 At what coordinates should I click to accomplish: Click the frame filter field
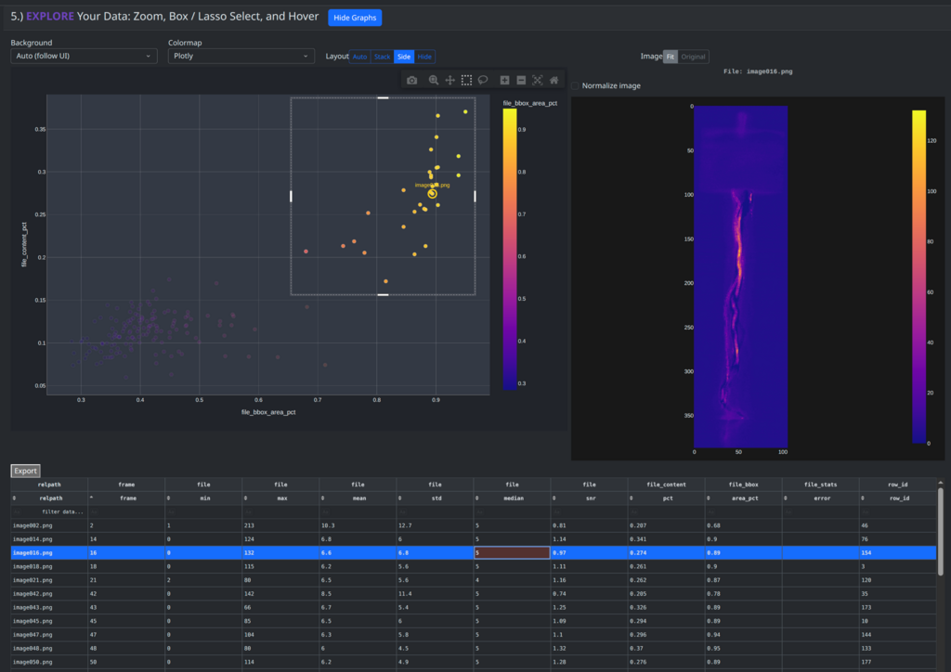(x=126, y=512)
